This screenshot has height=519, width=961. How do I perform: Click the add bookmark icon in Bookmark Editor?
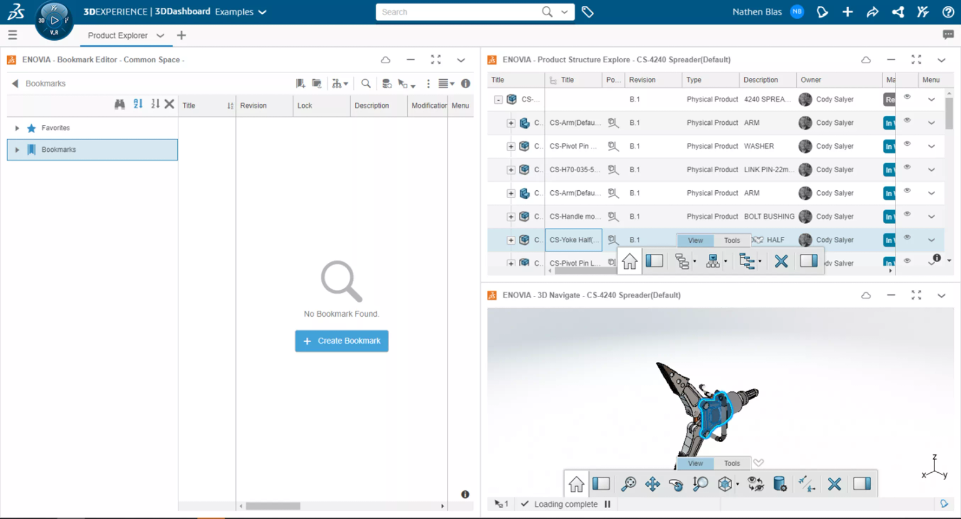pyautogui.click(x=300, y=83)
